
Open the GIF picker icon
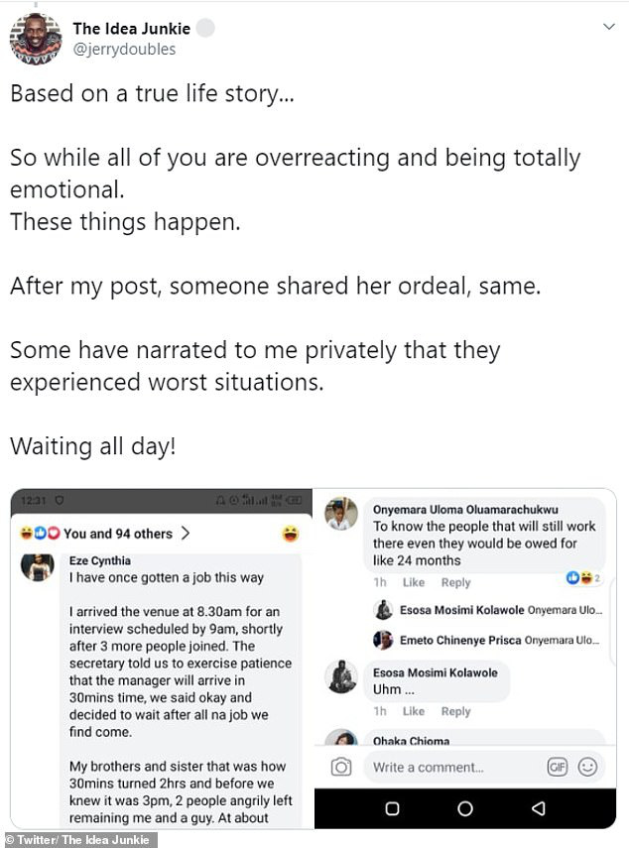coord(557,767)
